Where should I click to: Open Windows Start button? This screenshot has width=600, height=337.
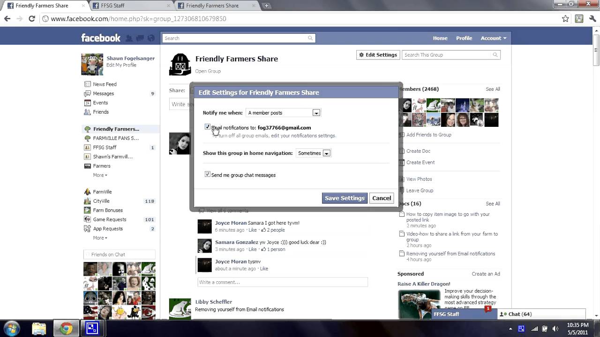pos(11,328)
